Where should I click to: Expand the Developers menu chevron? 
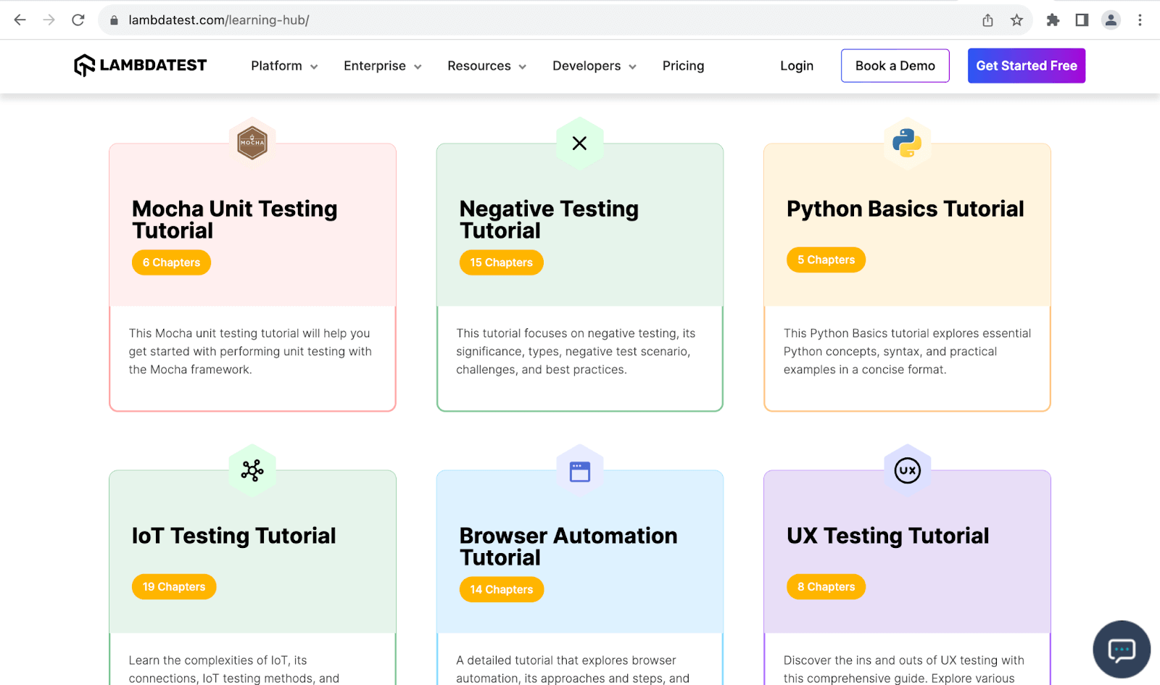click(633, 66)
